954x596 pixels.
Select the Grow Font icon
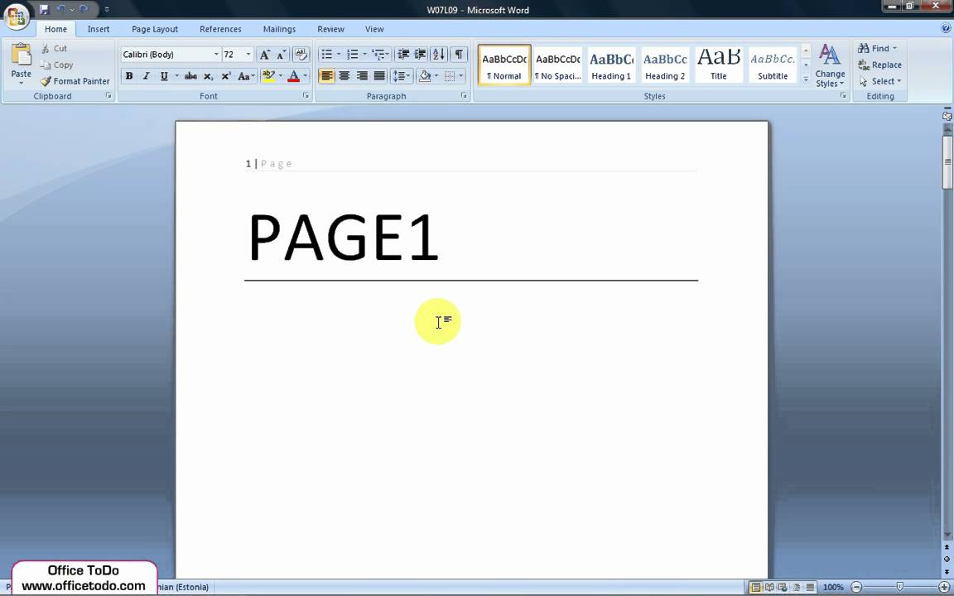point(264,55)
